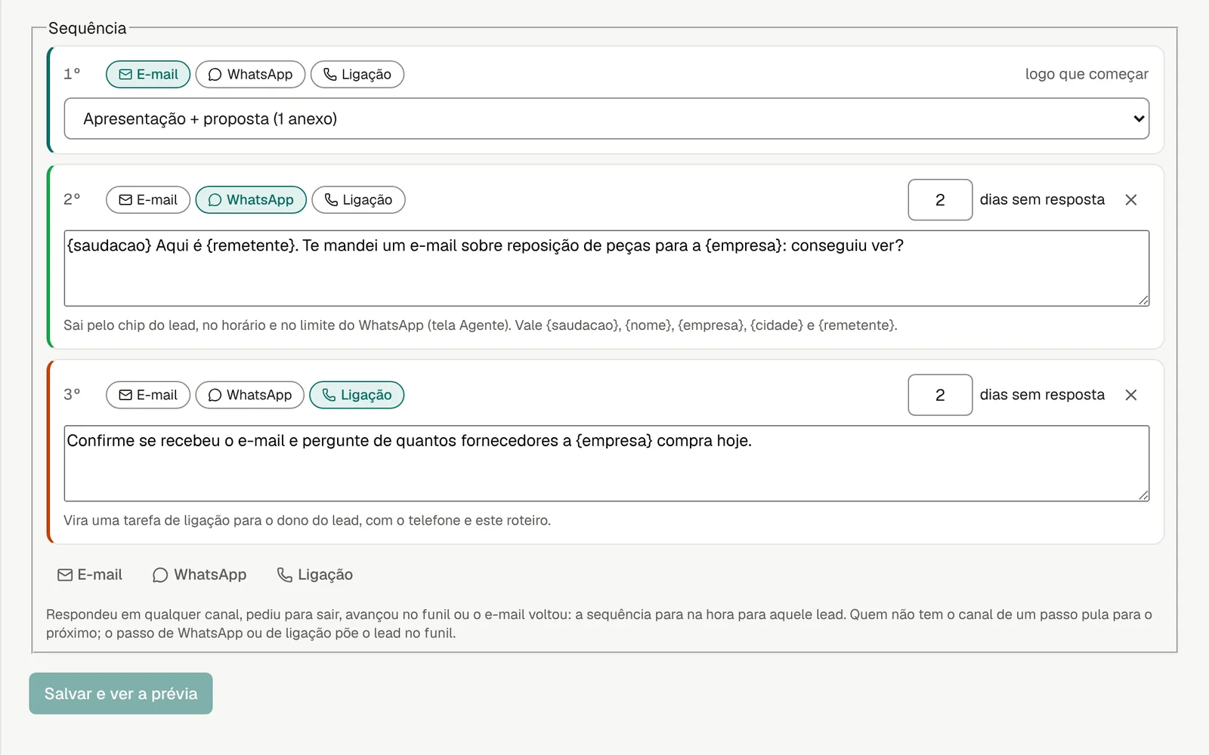Click 'dias sem resposta' label in step 2
Viewport: 1209px width, 755px height.
point(1042,200)
